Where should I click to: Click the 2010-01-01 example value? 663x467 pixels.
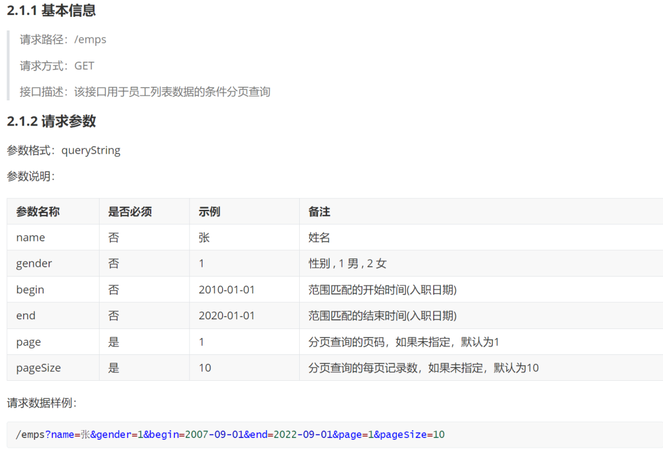pyautogui.click(x=227, y=290)
